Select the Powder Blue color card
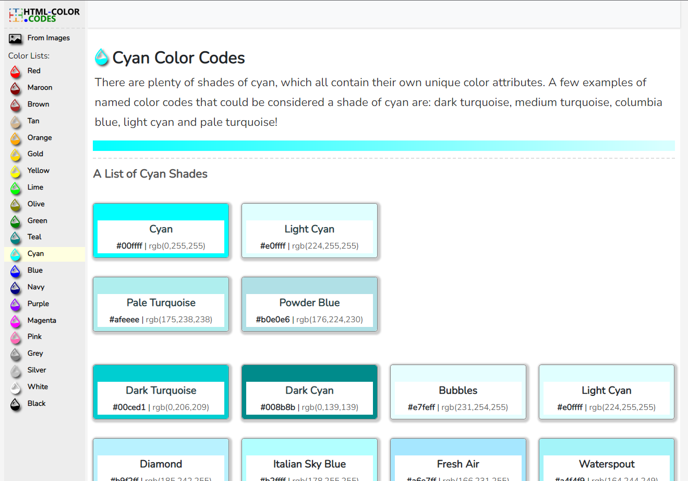688x481 pixels. coord(309,304)
